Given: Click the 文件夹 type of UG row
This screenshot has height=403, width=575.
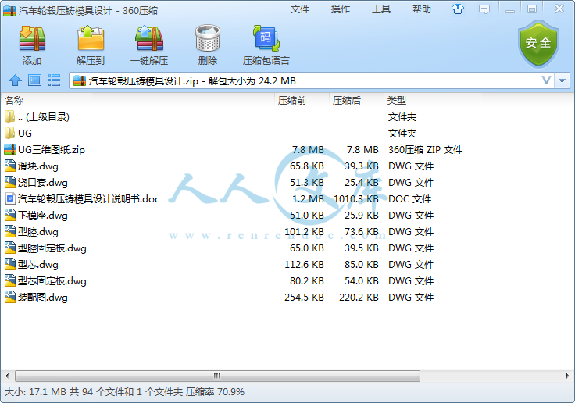Looking at the screenshot, I should pos(402,134).
